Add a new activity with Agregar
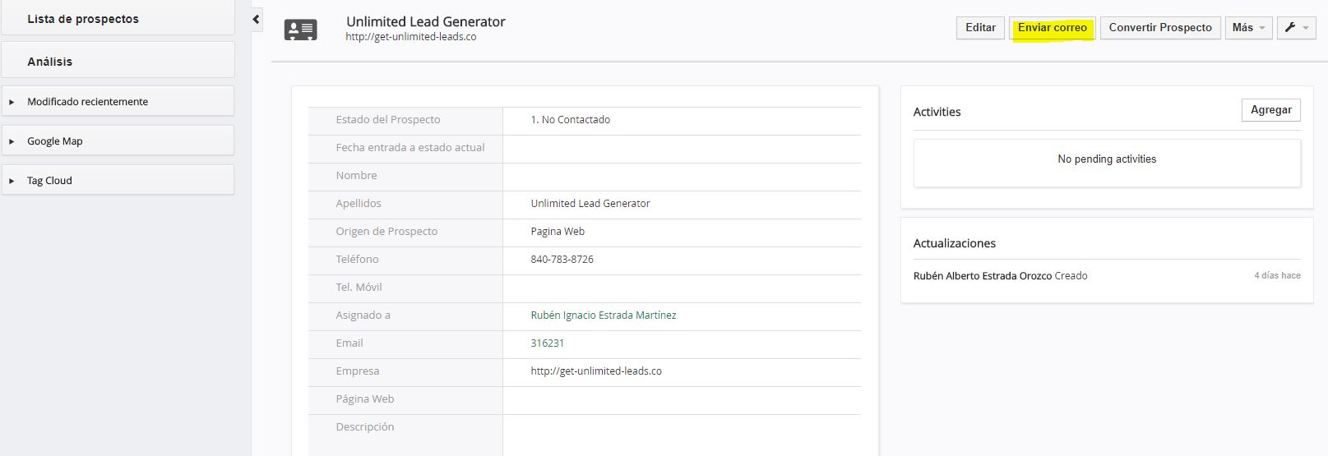The height and width of the screenshot is (456, 1328). click(x=1270, y=110)
